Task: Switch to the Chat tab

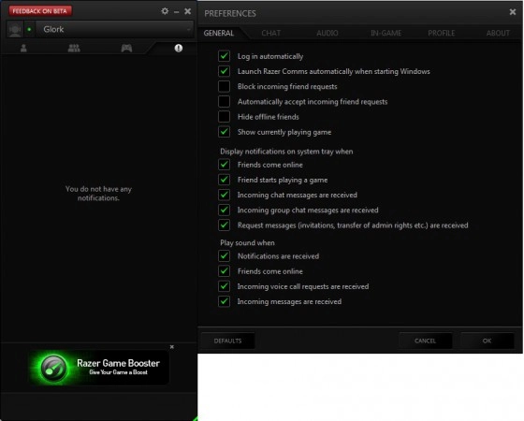Action: [x=271, y=33]
